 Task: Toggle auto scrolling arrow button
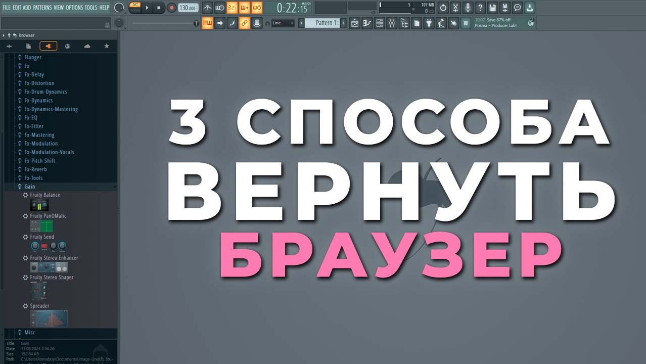(x=219, y=23)
